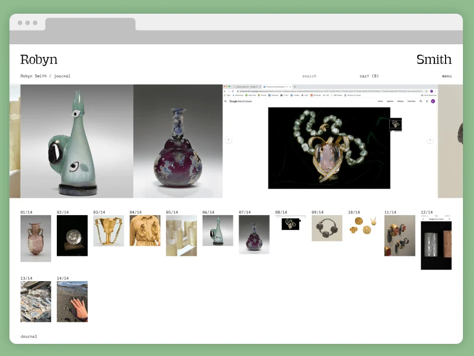This screenshot has width=474, height=356.
Task: Click the 14/14 number label
Action: tap(63, 278)
